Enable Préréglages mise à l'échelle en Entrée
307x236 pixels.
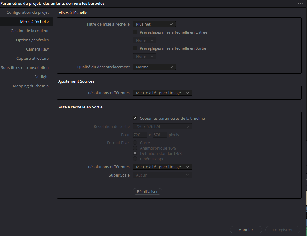coord(135,32)
